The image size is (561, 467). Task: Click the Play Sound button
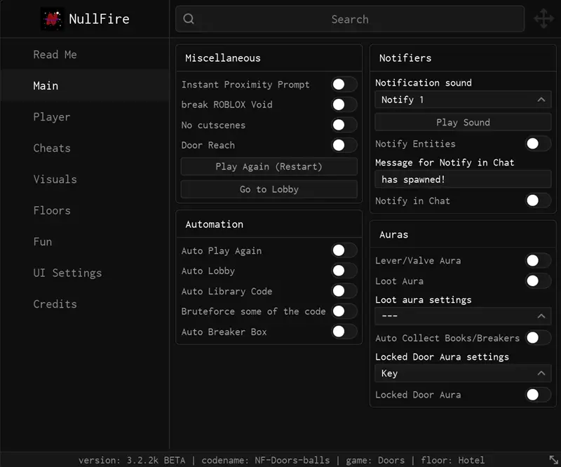463,123
